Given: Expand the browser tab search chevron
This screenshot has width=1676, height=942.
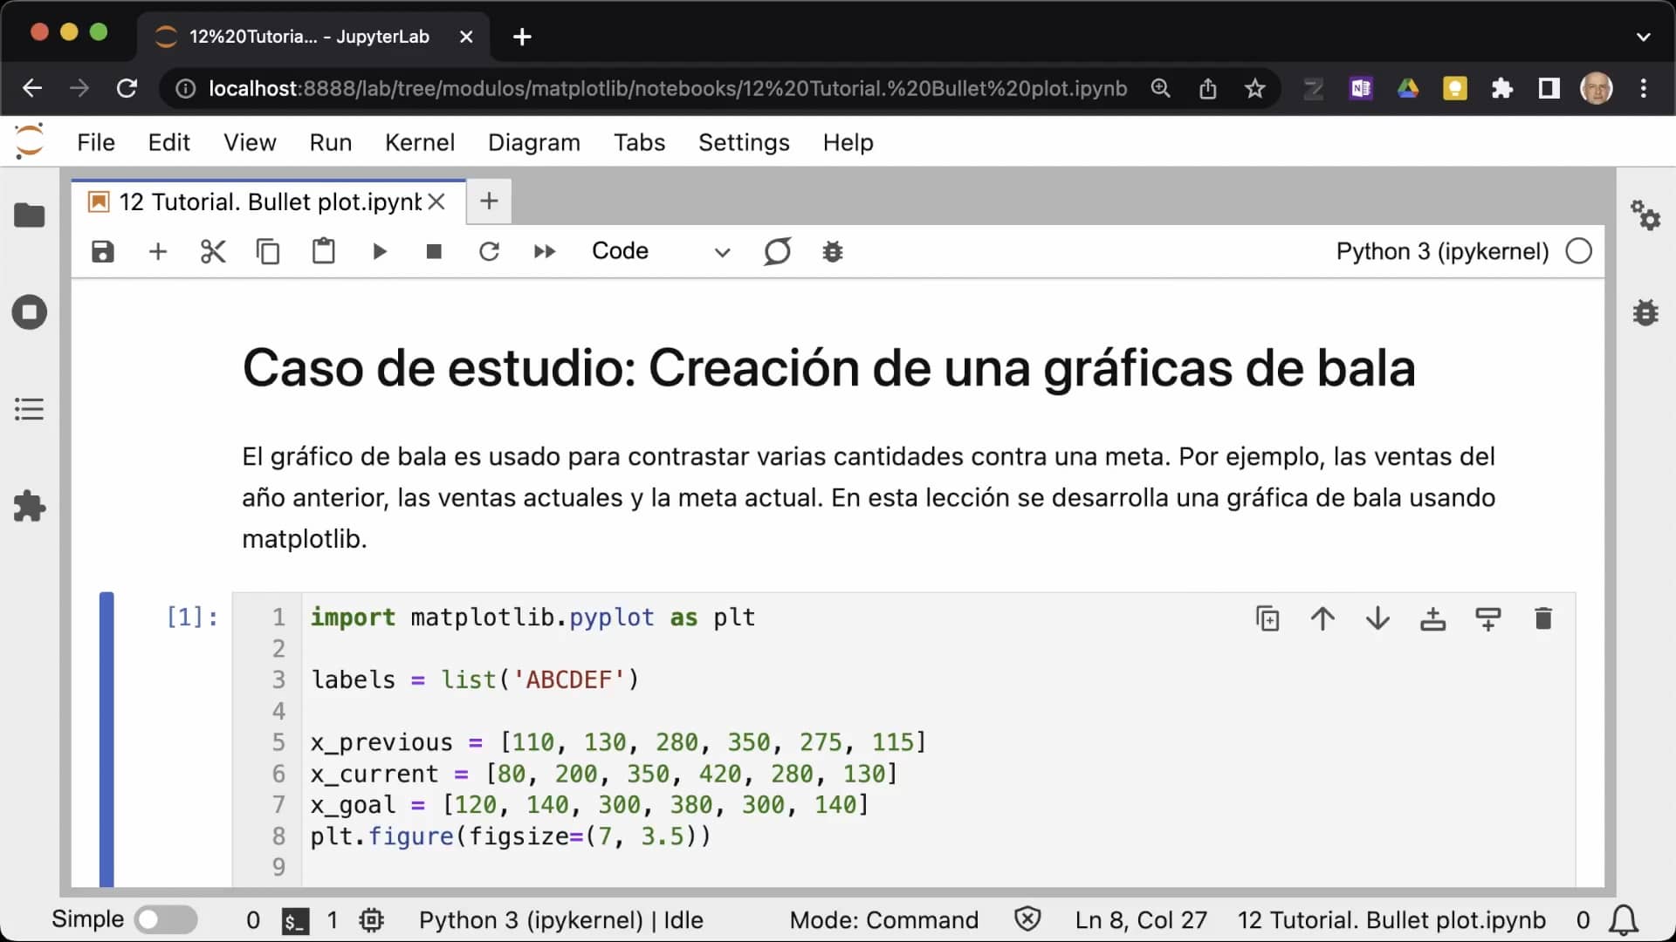Looking at the screenshot, I should 1643,37.
